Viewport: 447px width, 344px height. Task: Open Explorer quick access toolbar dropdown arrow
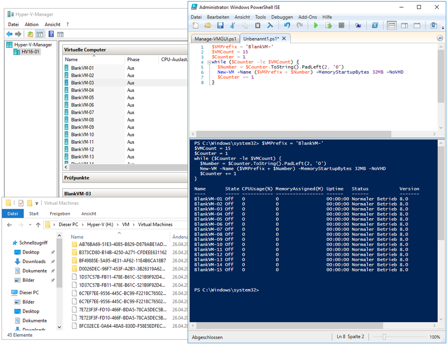point(37,203)
